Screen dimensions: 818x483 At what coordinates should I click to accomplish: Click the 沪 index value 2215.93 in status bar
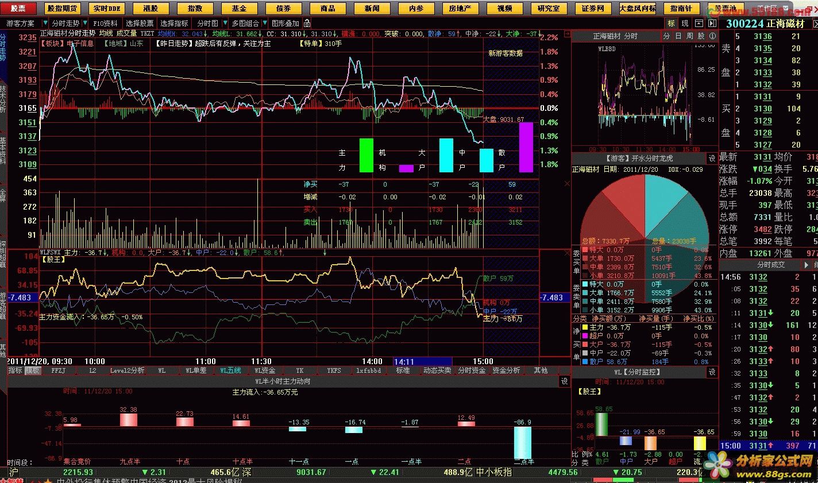(78, 472)
